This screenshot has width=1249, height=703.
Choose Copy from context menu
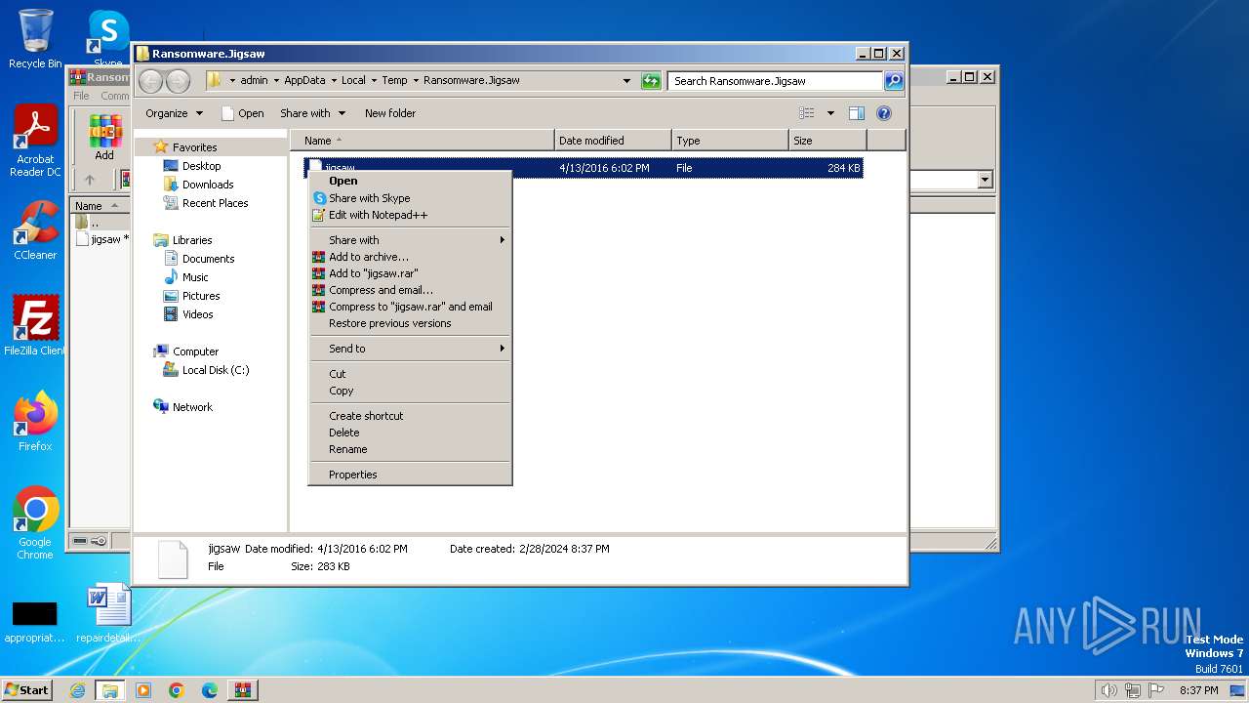click(x=410, y=391)
